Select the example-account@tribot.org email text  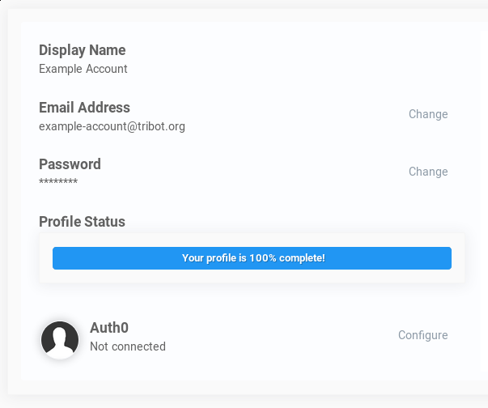click(x=112, y=126)
